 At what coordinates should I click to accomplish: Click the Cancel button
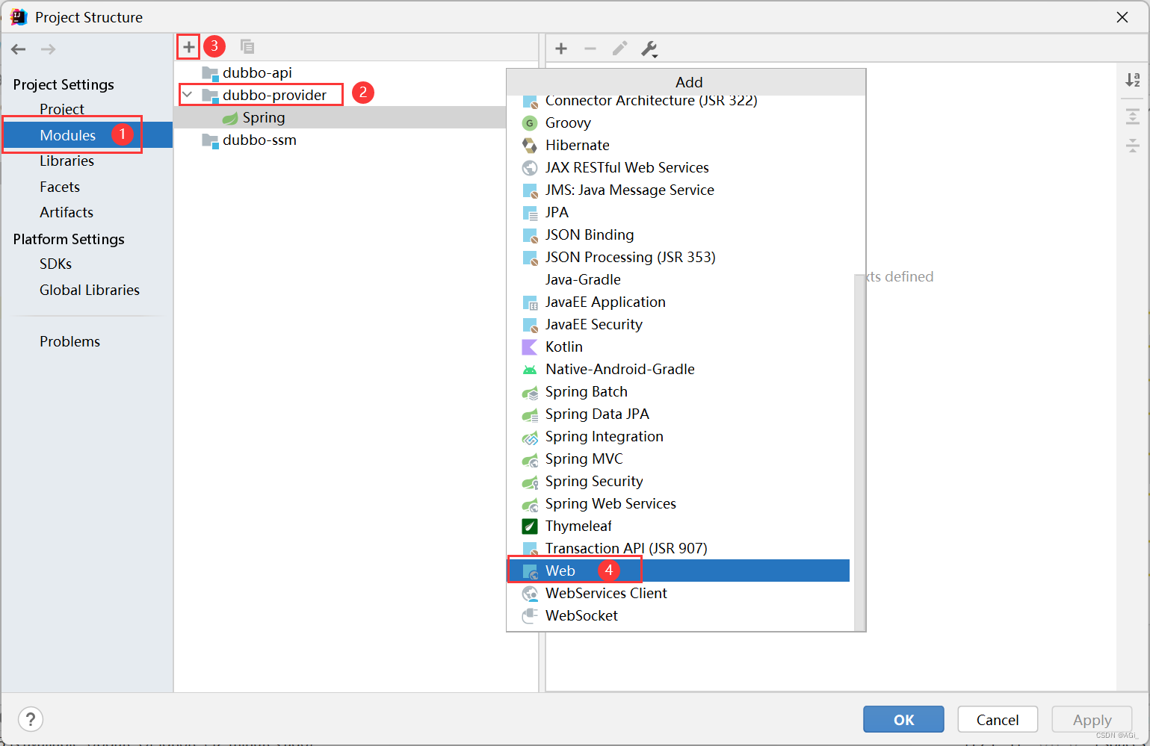[x=998, y=719]
